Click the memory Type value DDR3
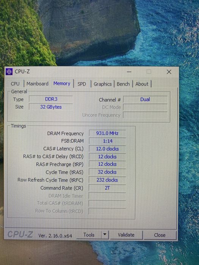This screenshot has width=199, height=265. coord(51,99)
